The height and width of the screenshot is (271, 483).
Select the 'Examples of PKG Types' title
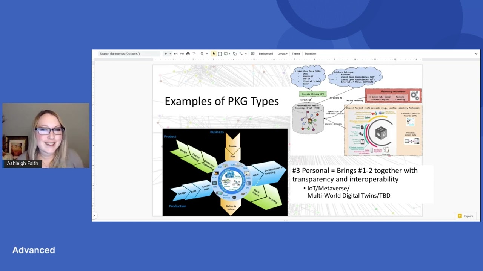[x=222, y=101]
